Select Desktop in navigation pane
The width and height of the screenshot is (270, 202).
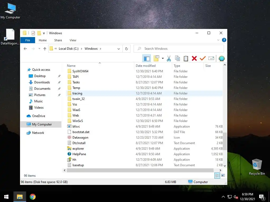40,76
